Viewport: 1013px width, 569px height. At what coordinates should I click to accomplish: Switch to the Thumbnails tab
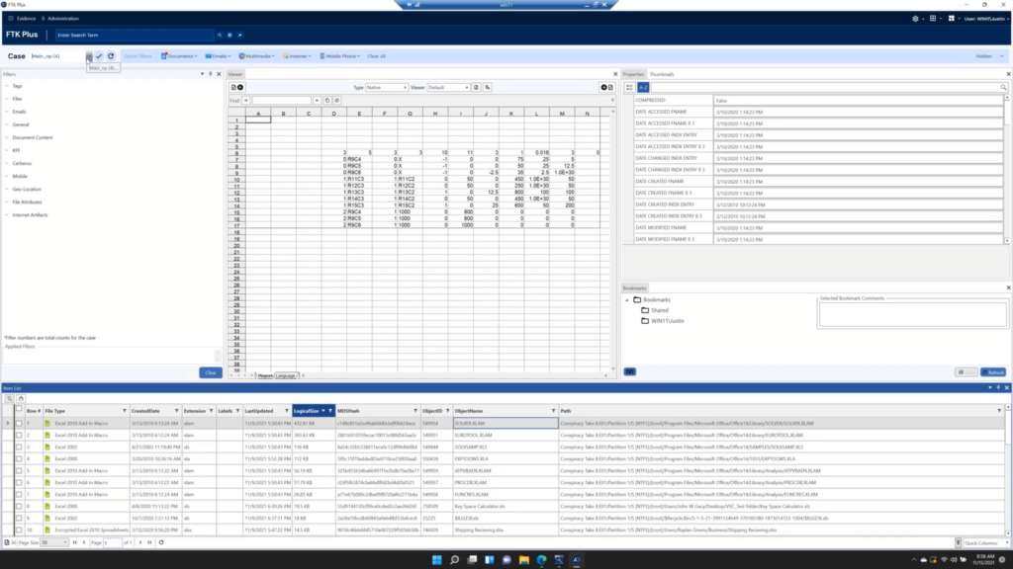[662, 74]
